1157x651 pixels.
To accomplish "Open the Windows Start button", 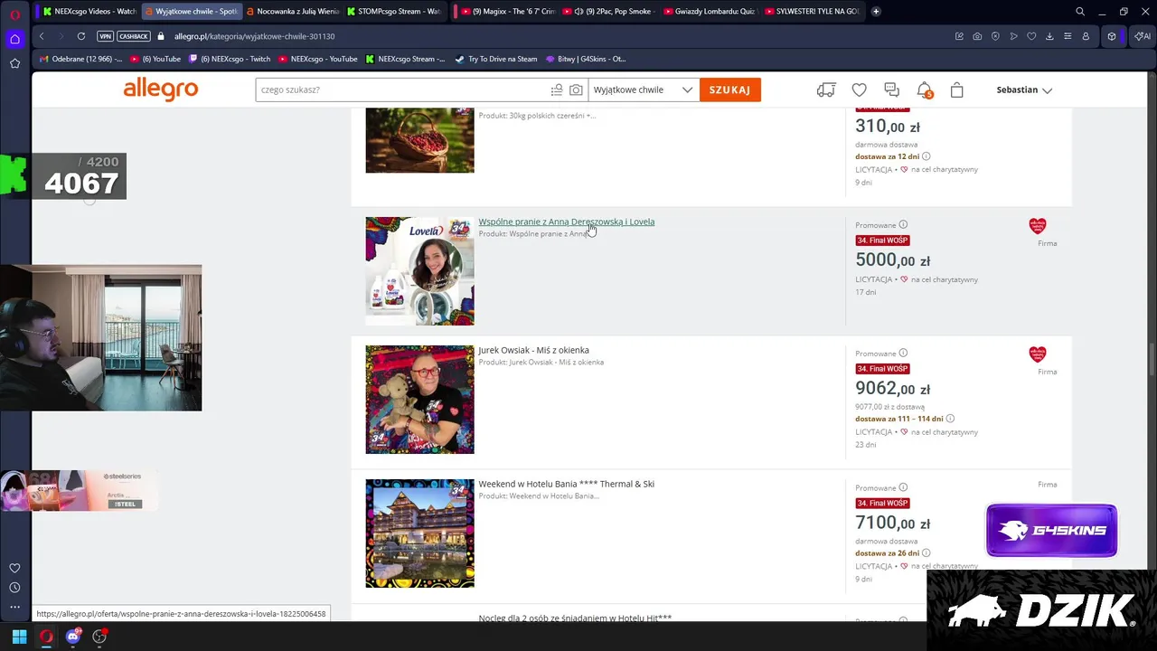I will (19, 637).
